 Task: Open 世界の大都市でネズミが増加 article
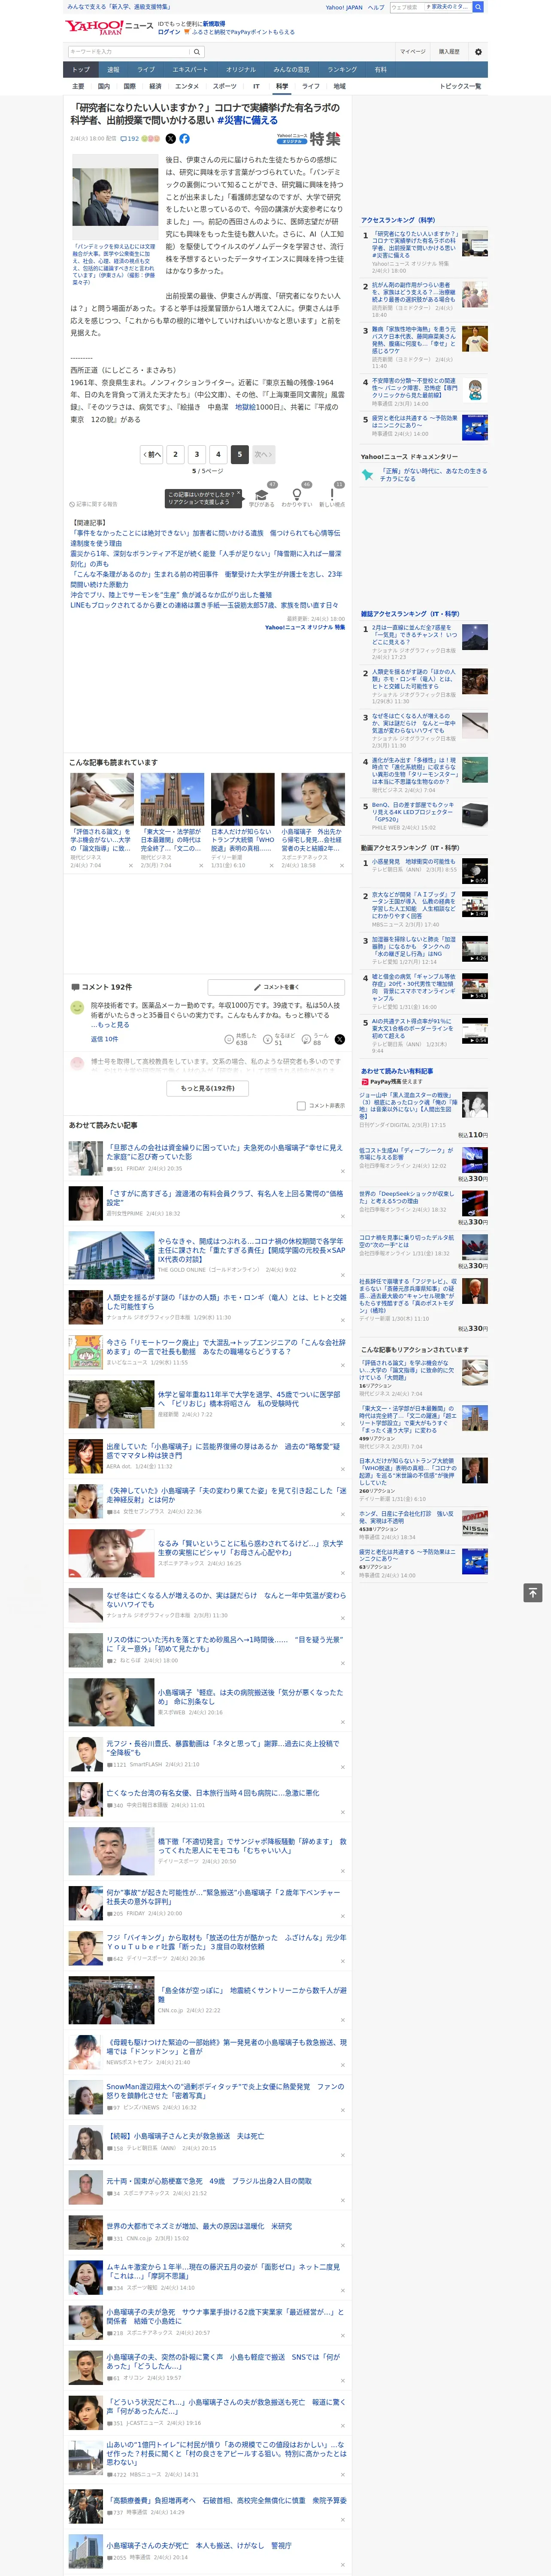click(199, 2227)
